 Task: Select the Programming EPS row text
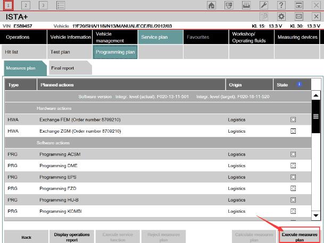point(58,177)
